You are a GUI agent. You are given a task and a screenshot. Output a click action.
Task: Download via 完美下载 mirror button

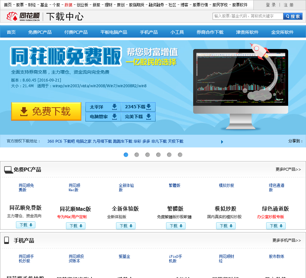138,117
